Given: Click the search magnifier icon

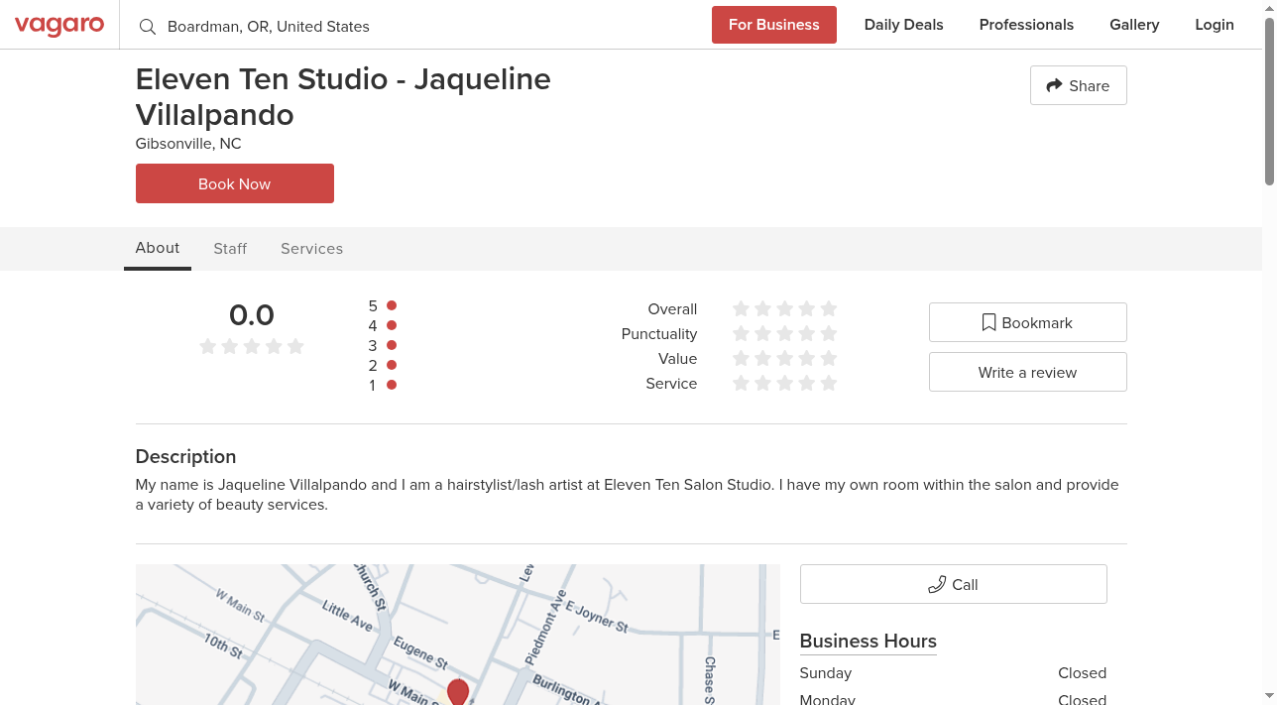Looking at the screenshot, I should click(x=148, y=27).
